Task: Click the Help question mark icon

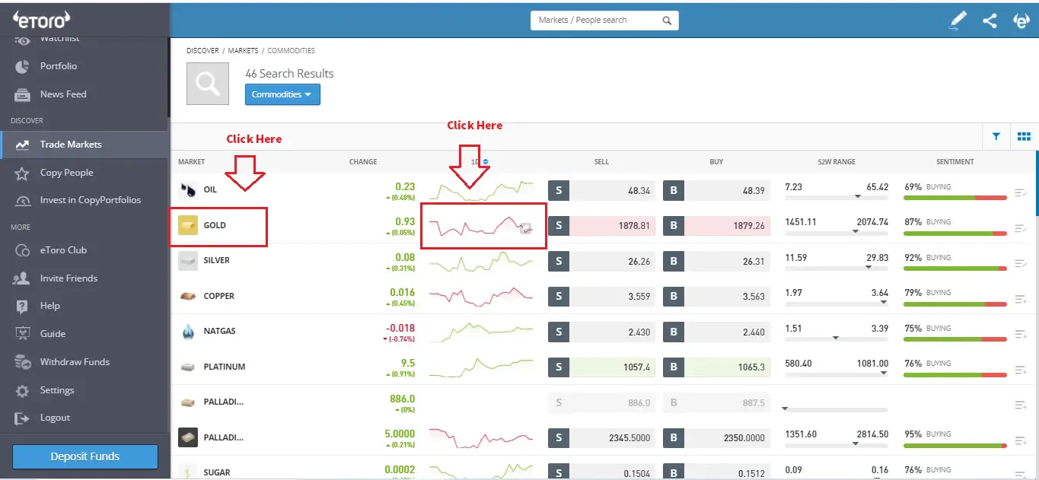Action: point(23,306)
